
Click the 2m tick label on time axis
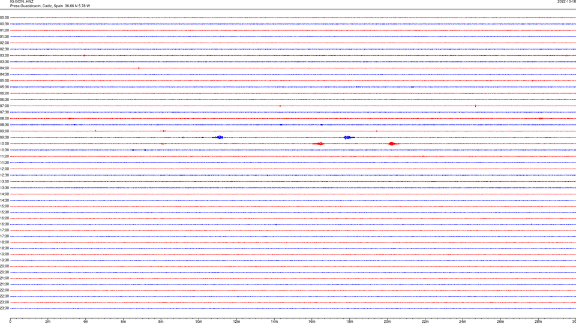48,322
